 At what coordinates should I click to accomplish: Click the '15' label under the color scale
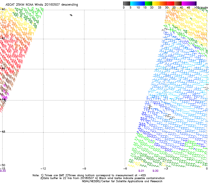click(x=145, y=8)
